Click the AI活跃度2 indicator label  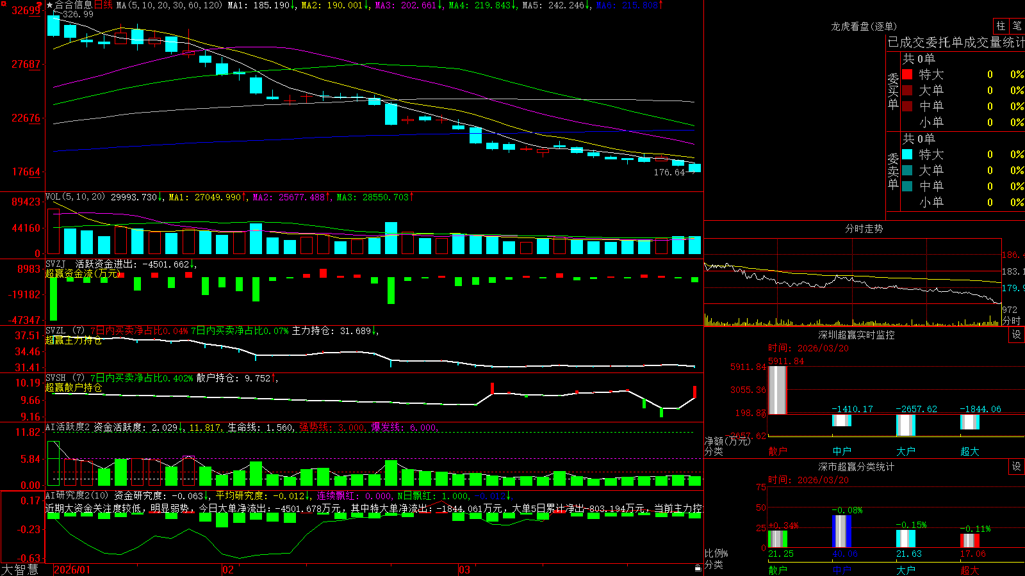coord(67,428)
